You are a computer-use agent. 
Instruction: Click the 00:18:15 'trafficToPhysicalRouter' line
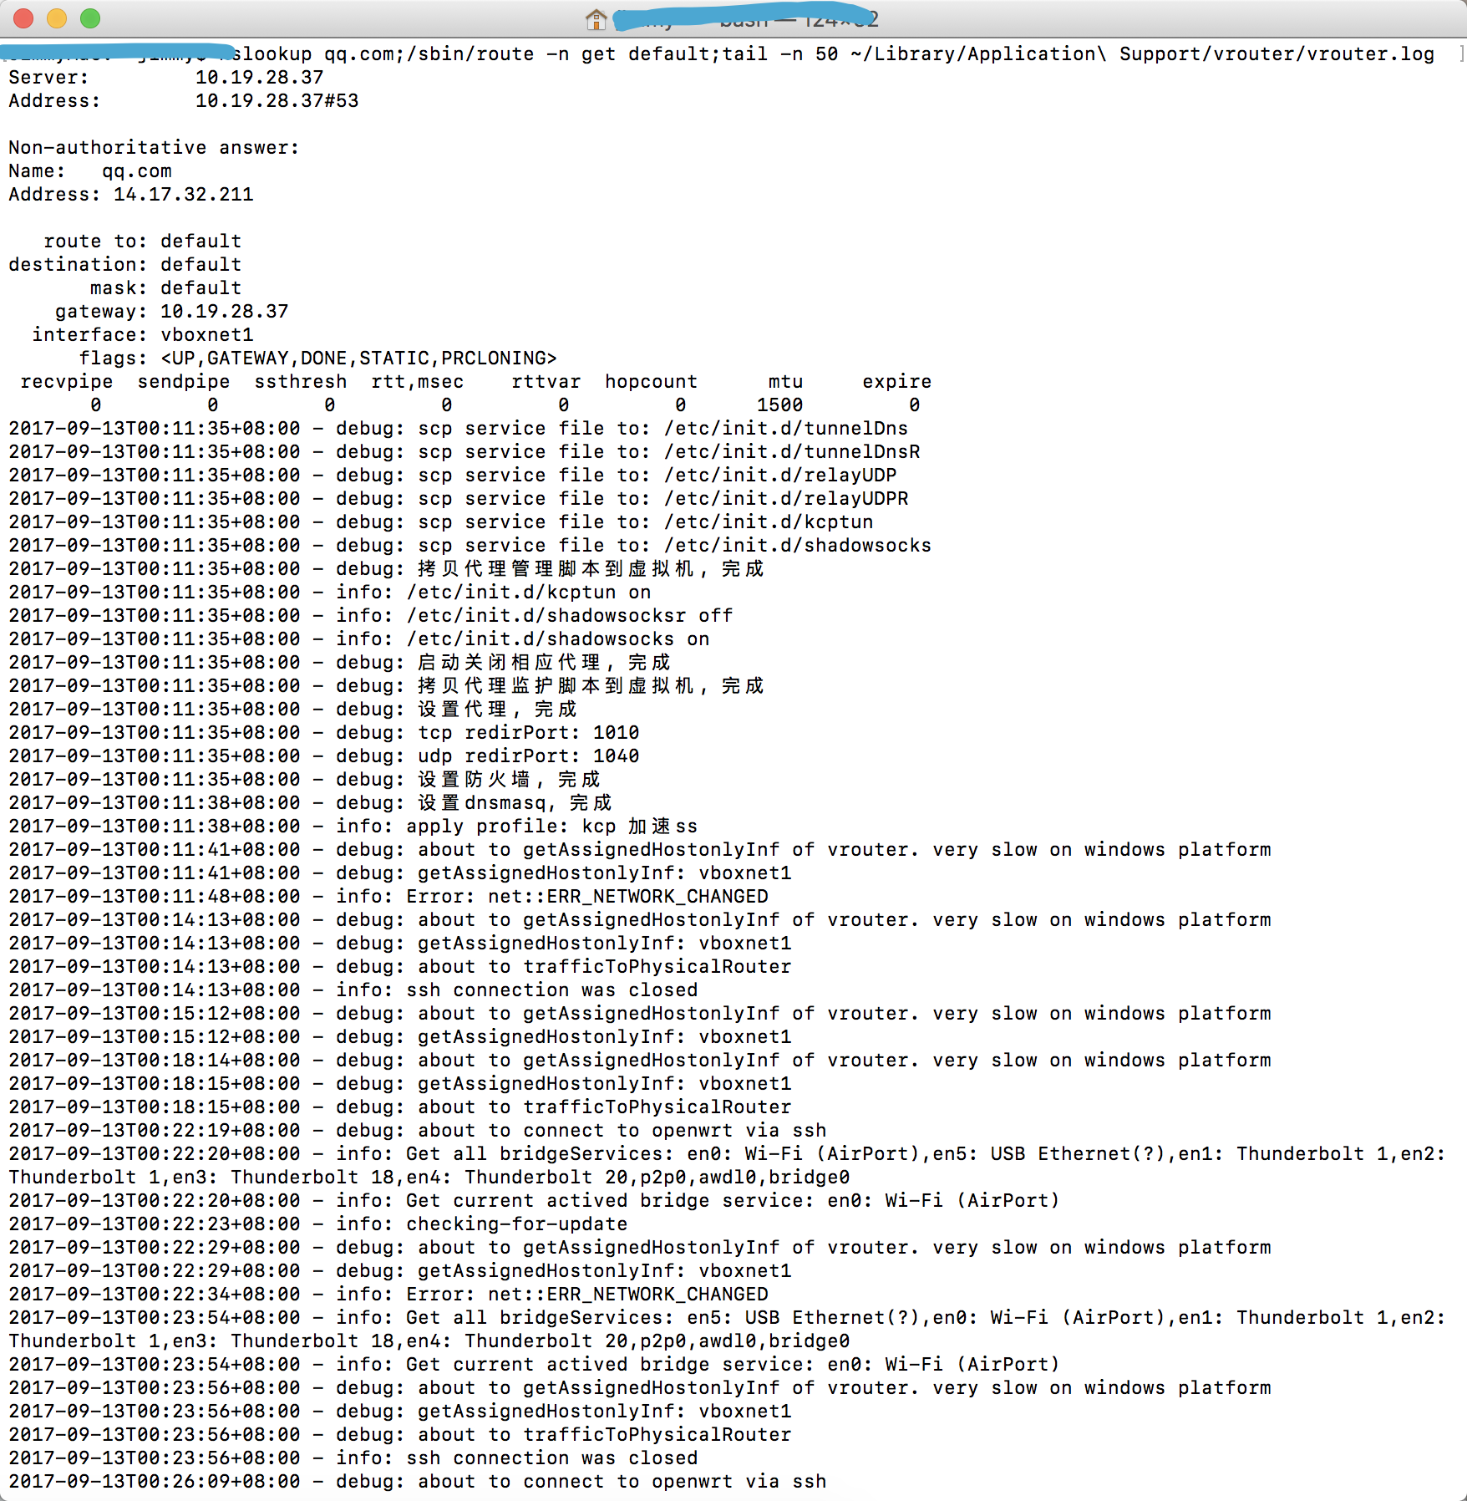coord(400,1107)
